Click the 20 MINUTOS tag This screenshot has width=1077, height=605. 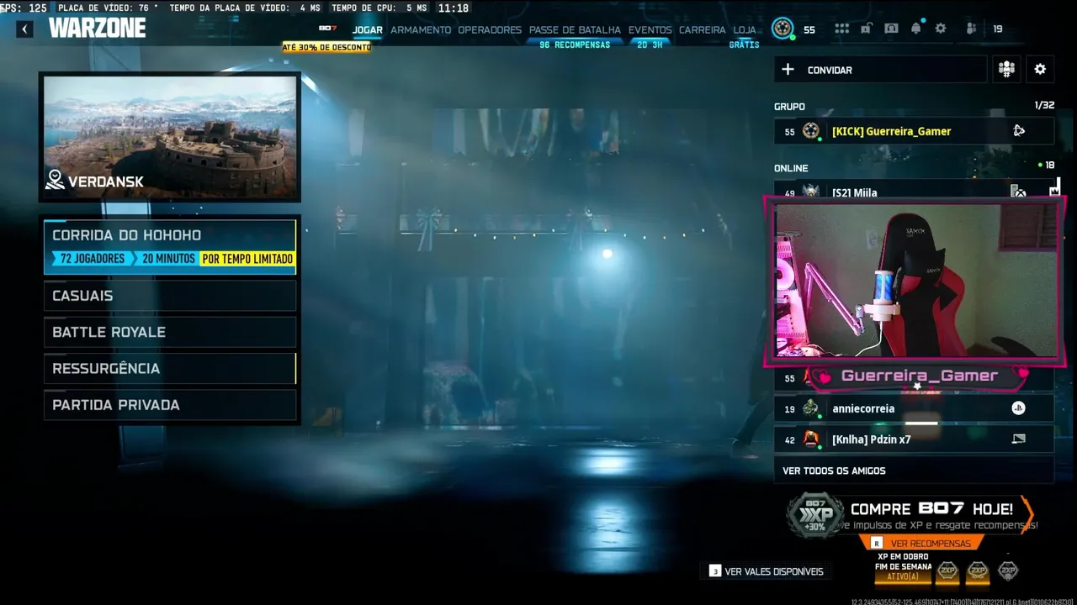click(167, 259)
